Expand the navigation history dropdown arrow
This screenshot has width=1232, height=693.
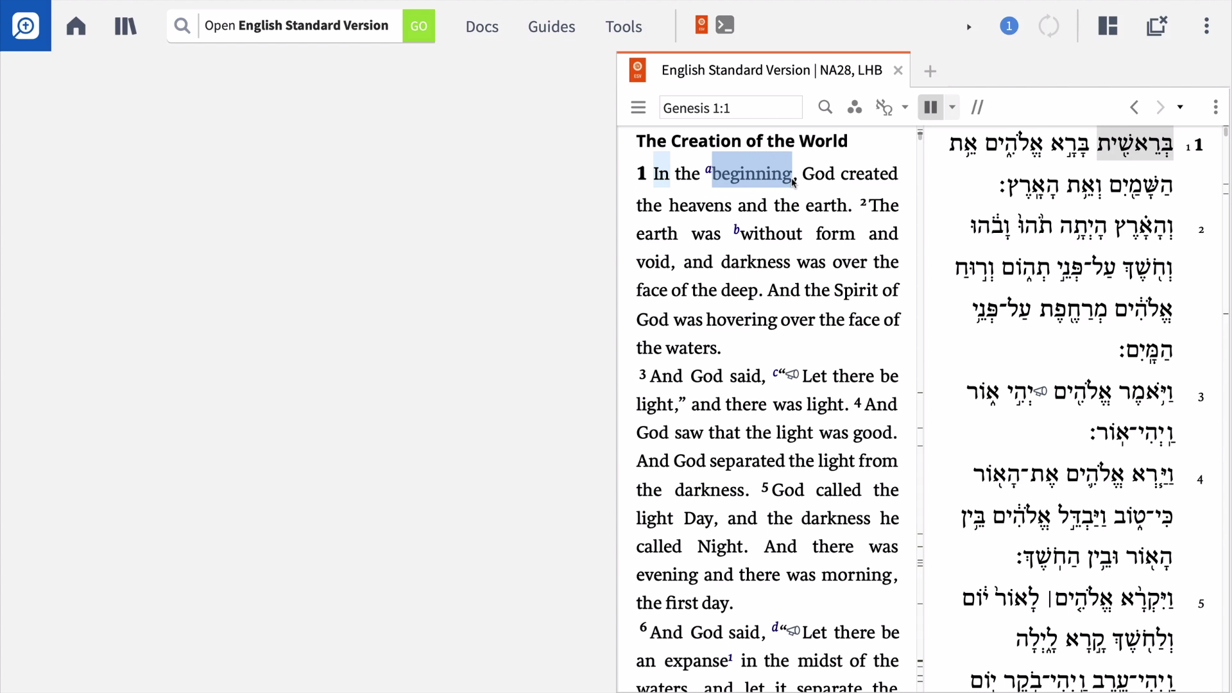(x=1180, y=107)
